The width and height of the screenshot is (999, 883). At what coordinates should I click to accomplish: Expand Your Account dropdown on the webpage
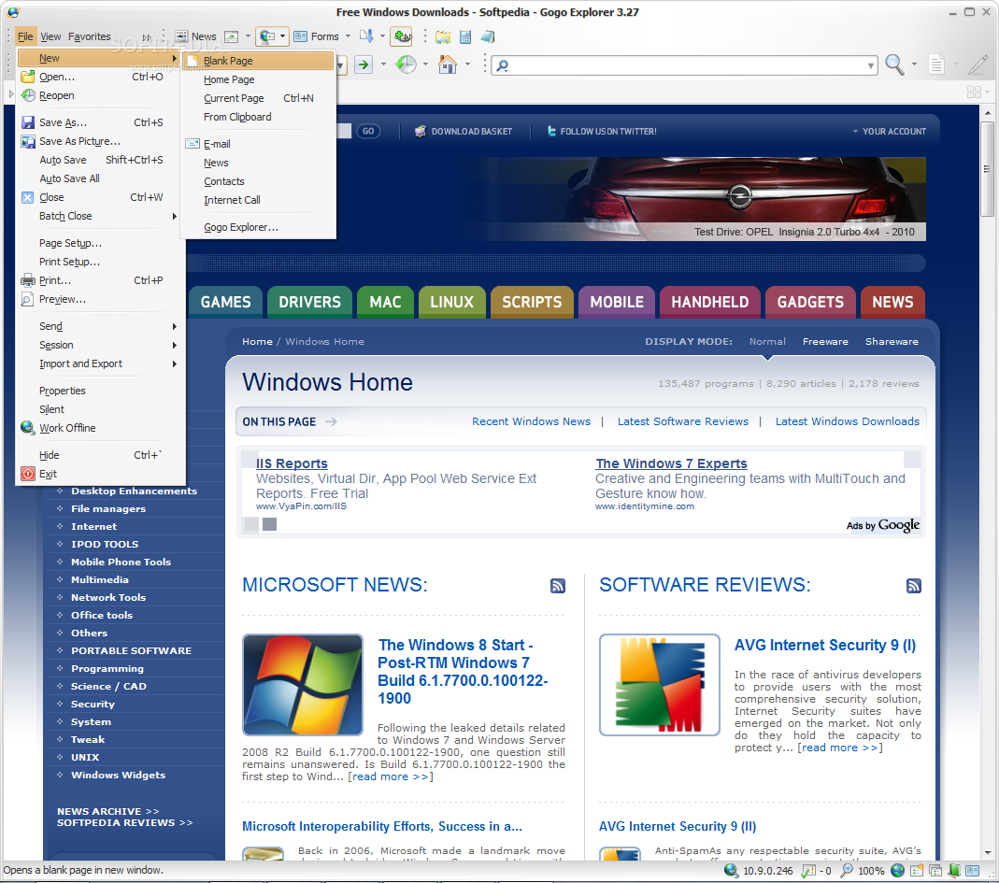890,131
